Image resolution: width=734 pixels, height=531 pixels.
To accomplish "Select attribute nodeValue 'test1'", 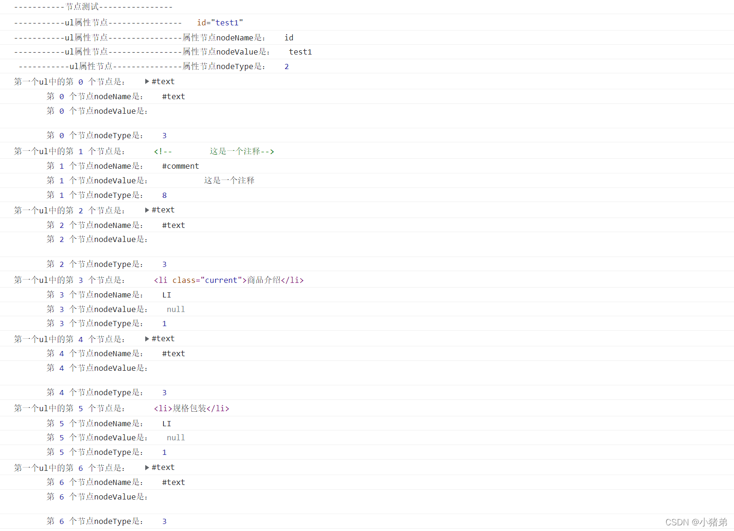I will (300, 52).
